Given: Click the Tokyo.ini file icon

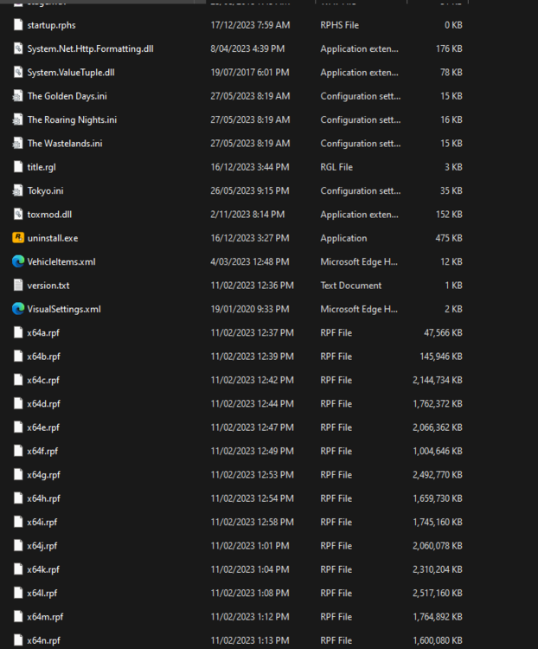Looking at the screenshot, I should (18, 190).
